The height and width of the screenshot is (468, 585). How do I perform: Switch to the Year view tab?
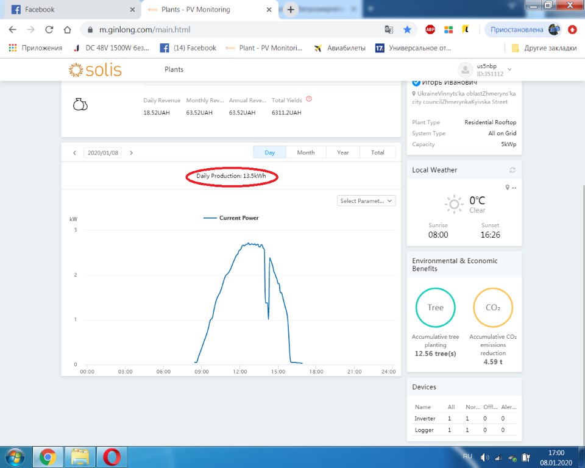pos(343,152)
